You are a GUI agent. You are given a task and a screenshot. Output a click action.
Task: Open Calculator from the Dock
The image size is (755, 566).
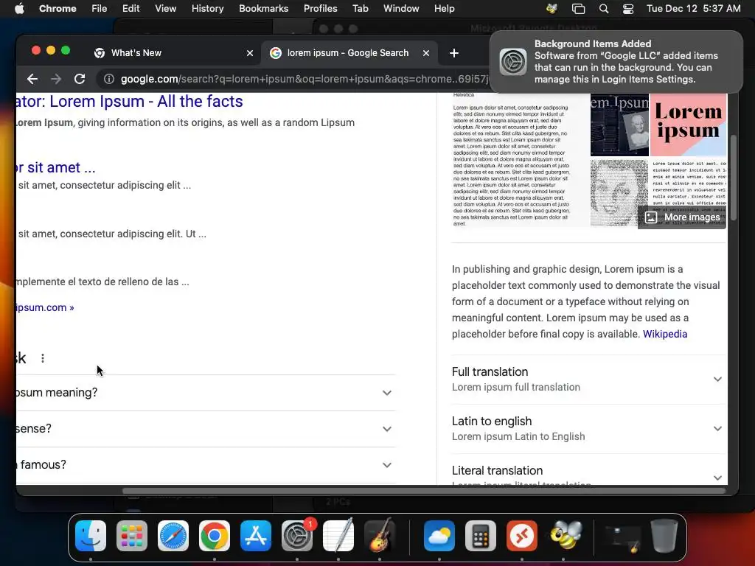click(x=481, y=536)
